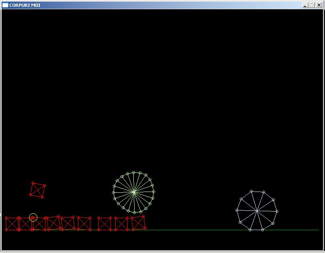Click the leftmost red box on the ground

tap(12, 224)
